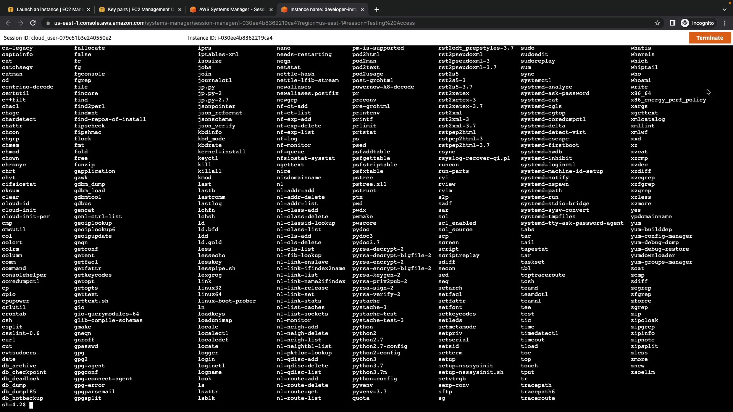
Task: Terminate the session
Action: coord(709,38)
